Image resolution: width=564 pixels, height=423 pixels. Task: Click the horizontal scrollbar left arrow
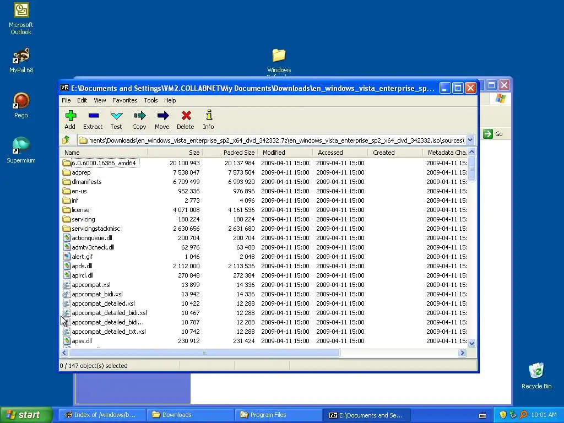pos(64,353)
